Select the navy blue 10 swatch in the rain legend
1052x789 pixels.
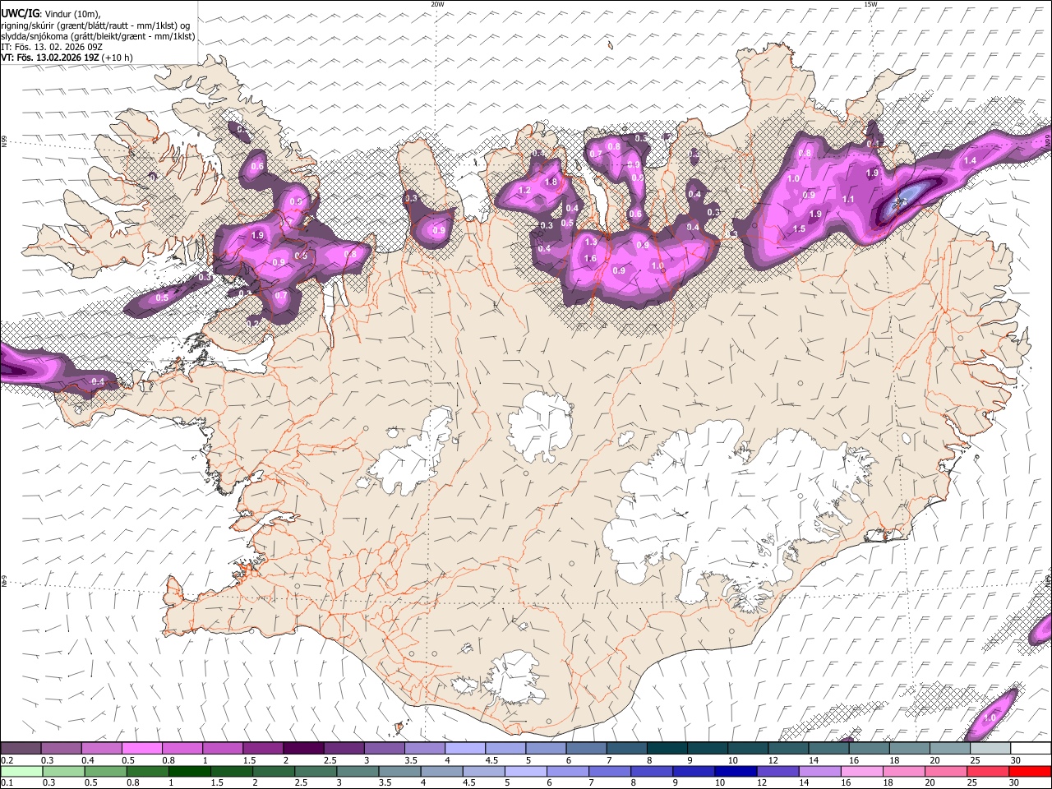[x=736, y=771]
